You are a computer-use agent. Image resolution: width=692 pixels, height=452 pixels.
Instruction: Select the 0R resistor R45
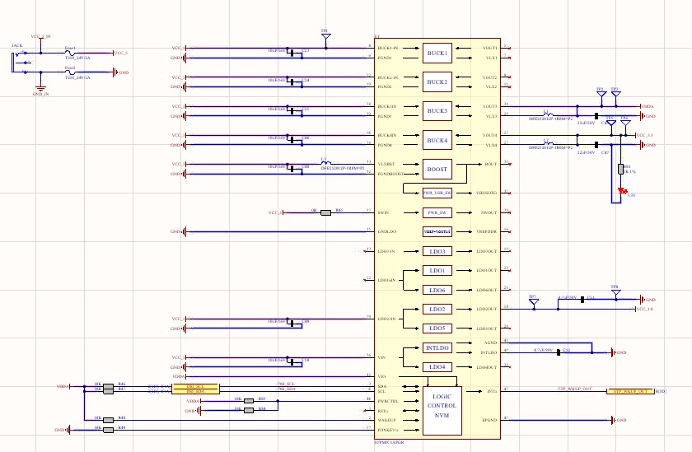(325, 212)
